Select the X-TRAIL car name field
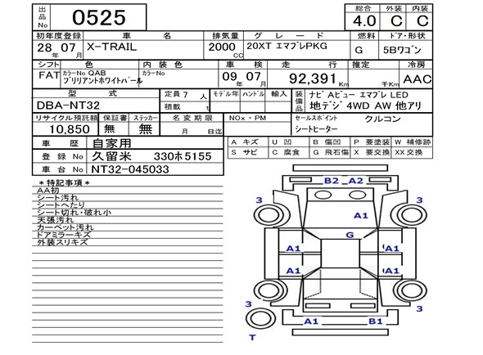This screenshot has width=483, height=355. point(143,49)
